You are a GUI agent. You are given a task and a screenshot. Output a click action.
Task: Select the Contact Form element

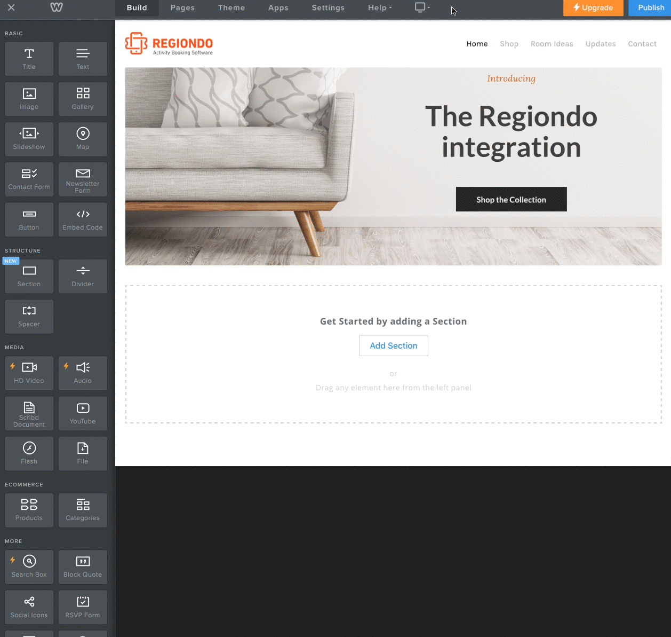coord(29,179)
